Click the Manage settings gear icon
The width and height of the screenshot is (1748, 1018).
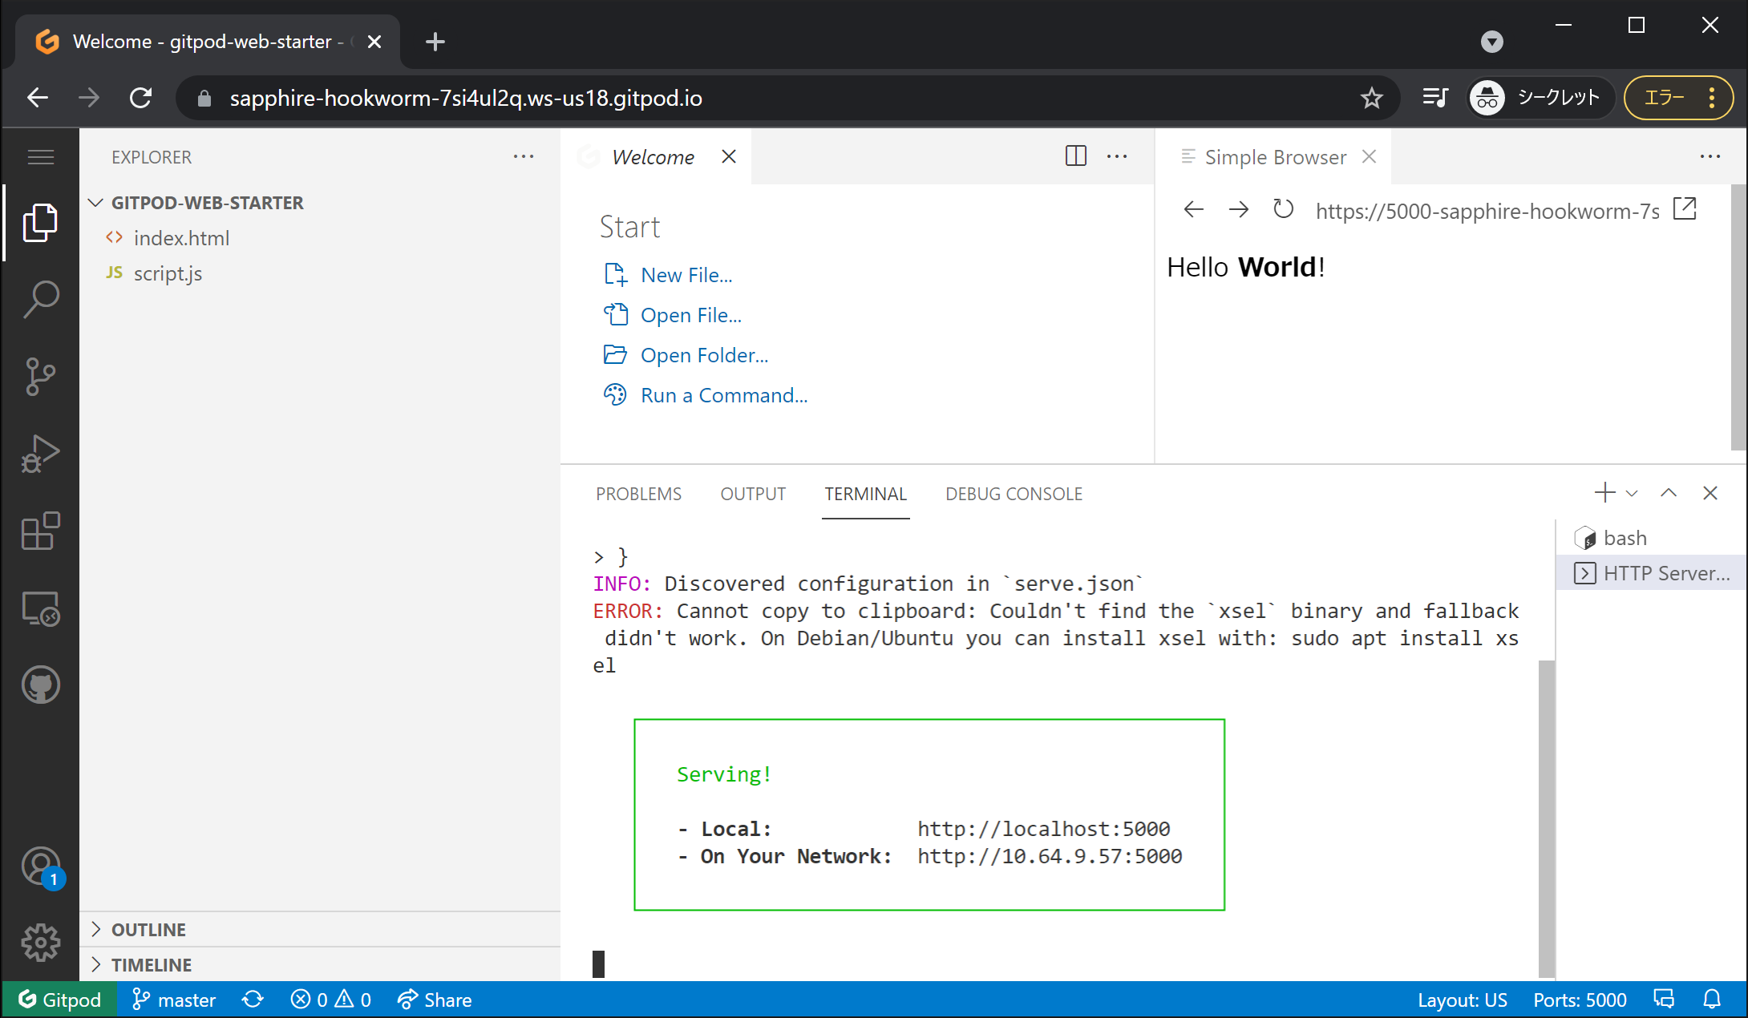coord(40,943)
